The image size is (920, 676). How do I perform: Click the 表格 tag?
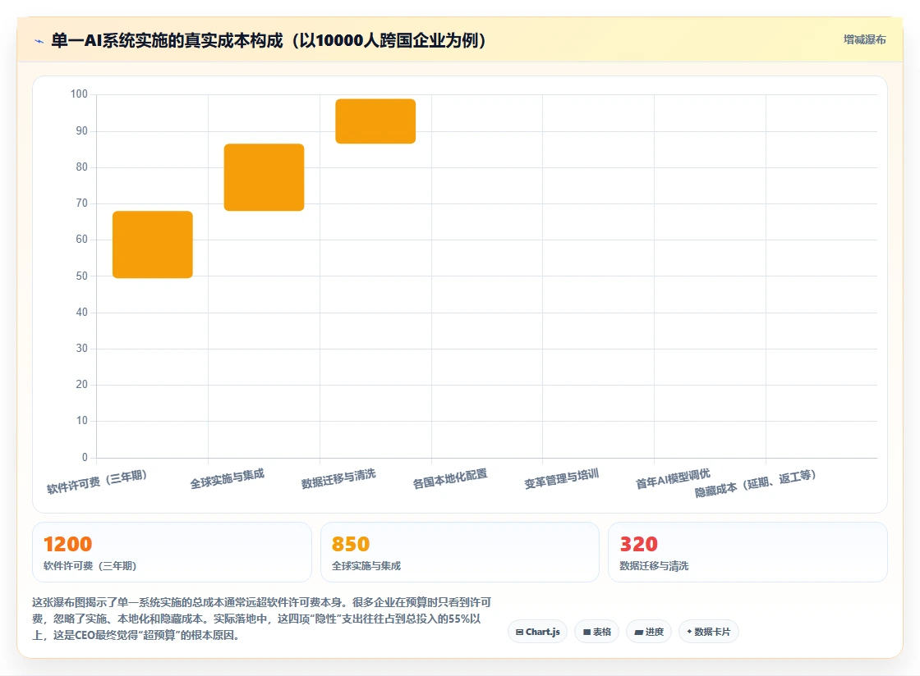(596, 632)
